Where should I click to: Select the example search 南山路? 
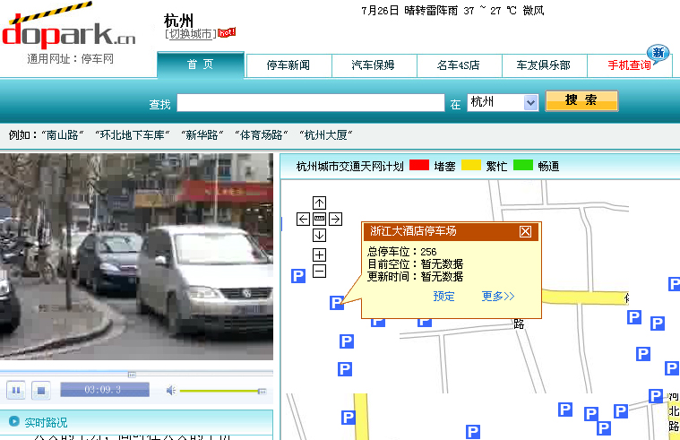[x=62, y=135]
